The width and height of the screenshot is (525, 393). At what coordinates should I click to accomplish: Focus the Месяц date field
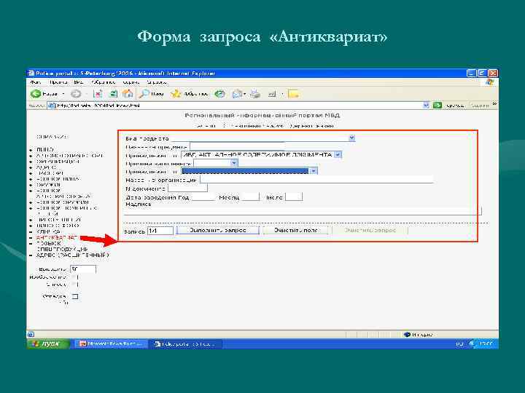coord(250,197)
